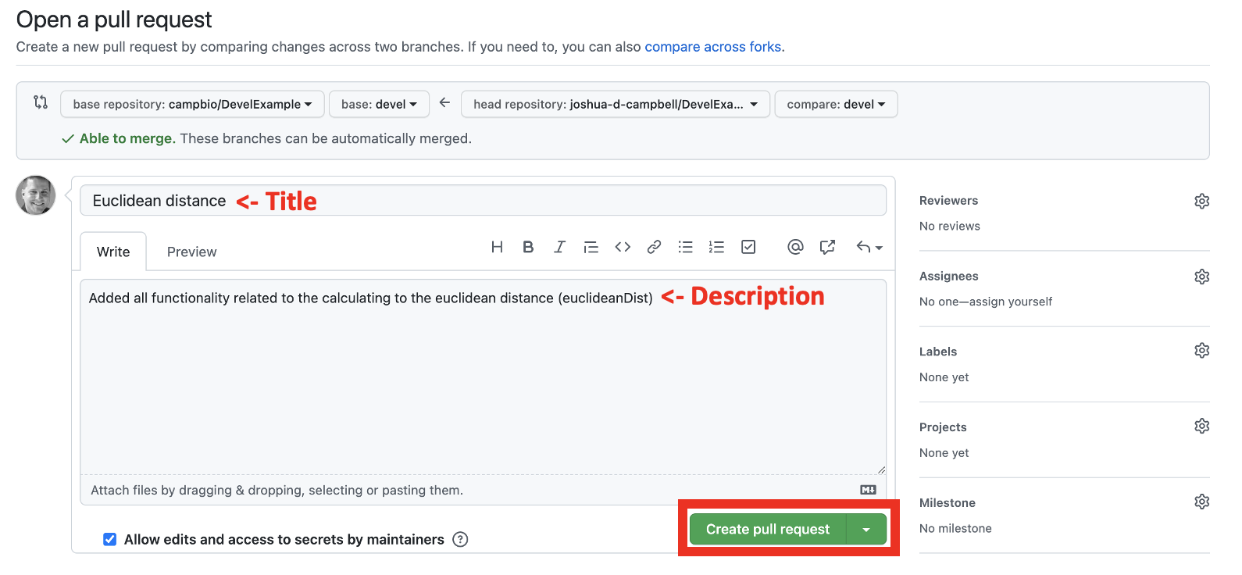1242x575 pixels.
Task: Open Assignees settings gear
Action: coord(1202,277)
